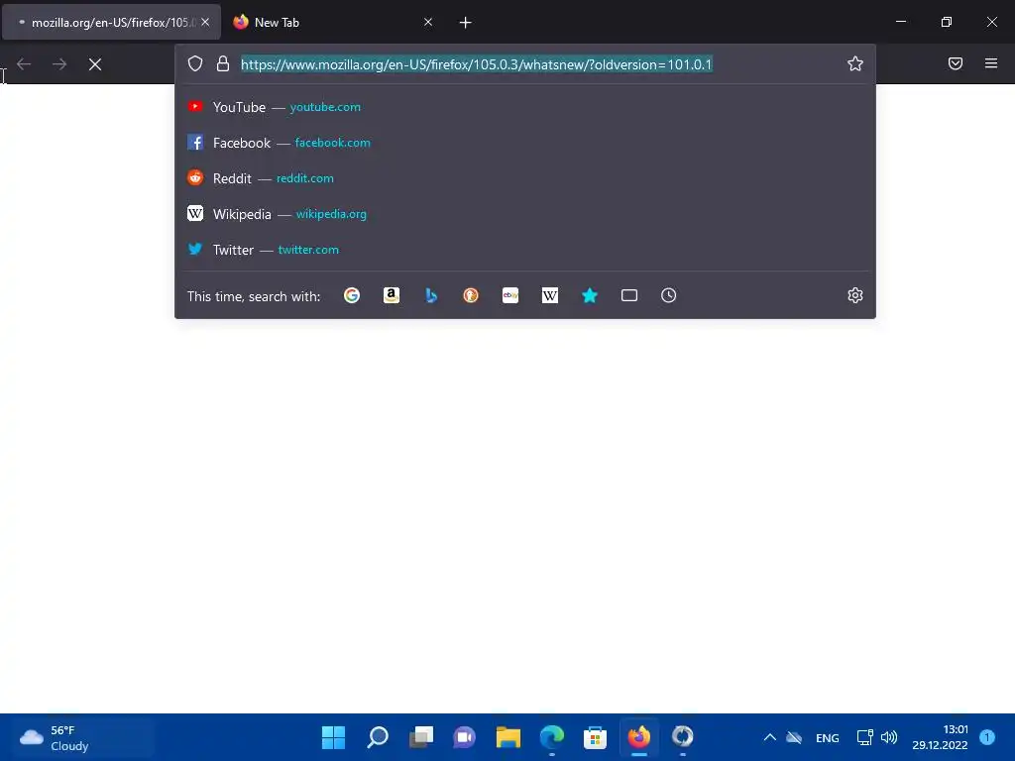Screen dimensions: 1015x761
Task: Select the Twitter suggestion row
Action: click(x=525, y=249)
